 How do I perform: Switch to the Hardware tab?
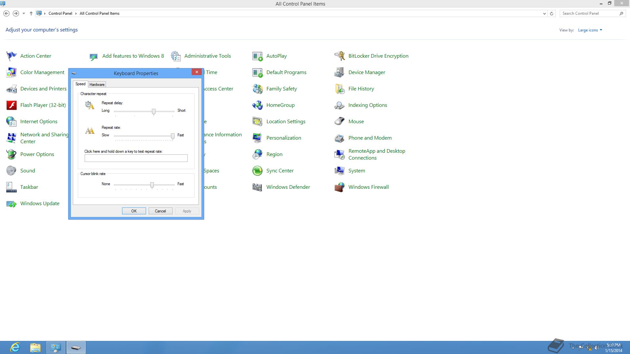(x=97, y=85)
